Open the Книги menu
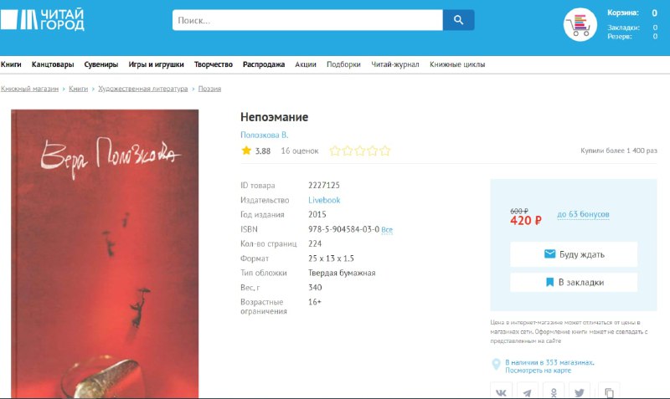The width and height of the screenshot is (670, 399). [x=11, y=64]
